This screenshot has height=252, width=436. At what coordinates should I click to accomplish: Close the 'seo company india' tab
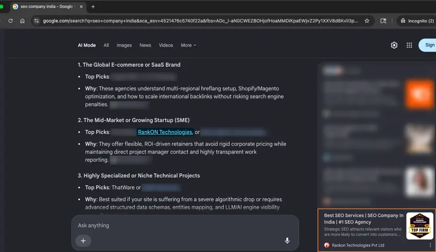click(x=81, y=6)
